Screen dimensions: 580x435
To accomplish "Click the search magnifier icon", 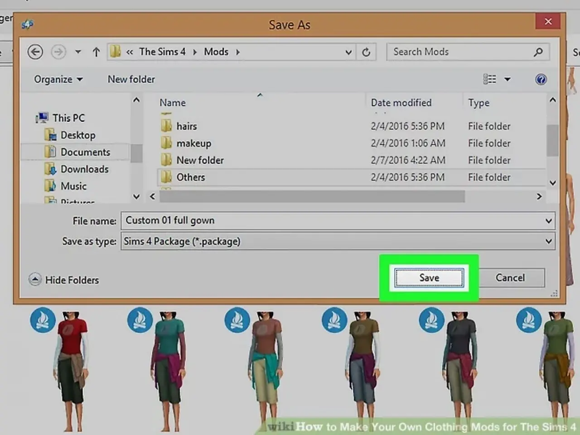I will click(x=538, y=52).
